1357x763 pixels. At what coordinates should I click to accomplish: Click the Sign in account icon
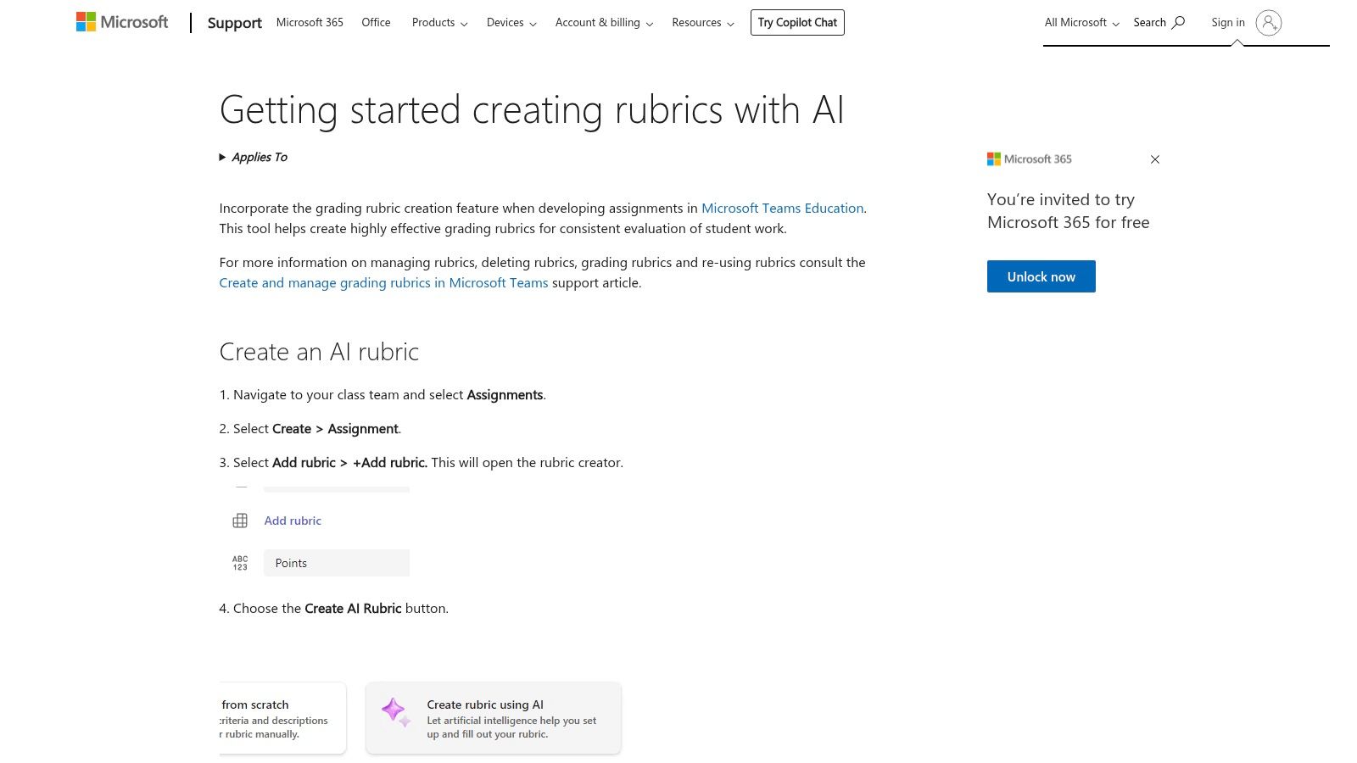click(x=1268, y=23)
